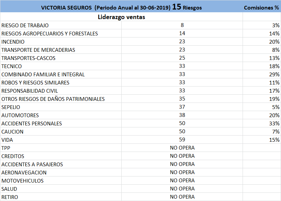Click ranking value 38 for AUTOMOTORES
Image resolution: width=281 pixels, height=201 pixels.
point(182,115)
